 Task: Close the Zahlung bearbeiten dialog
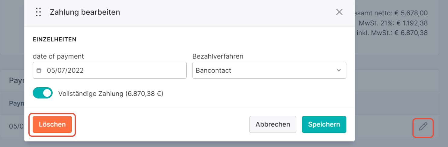point(339,12)
